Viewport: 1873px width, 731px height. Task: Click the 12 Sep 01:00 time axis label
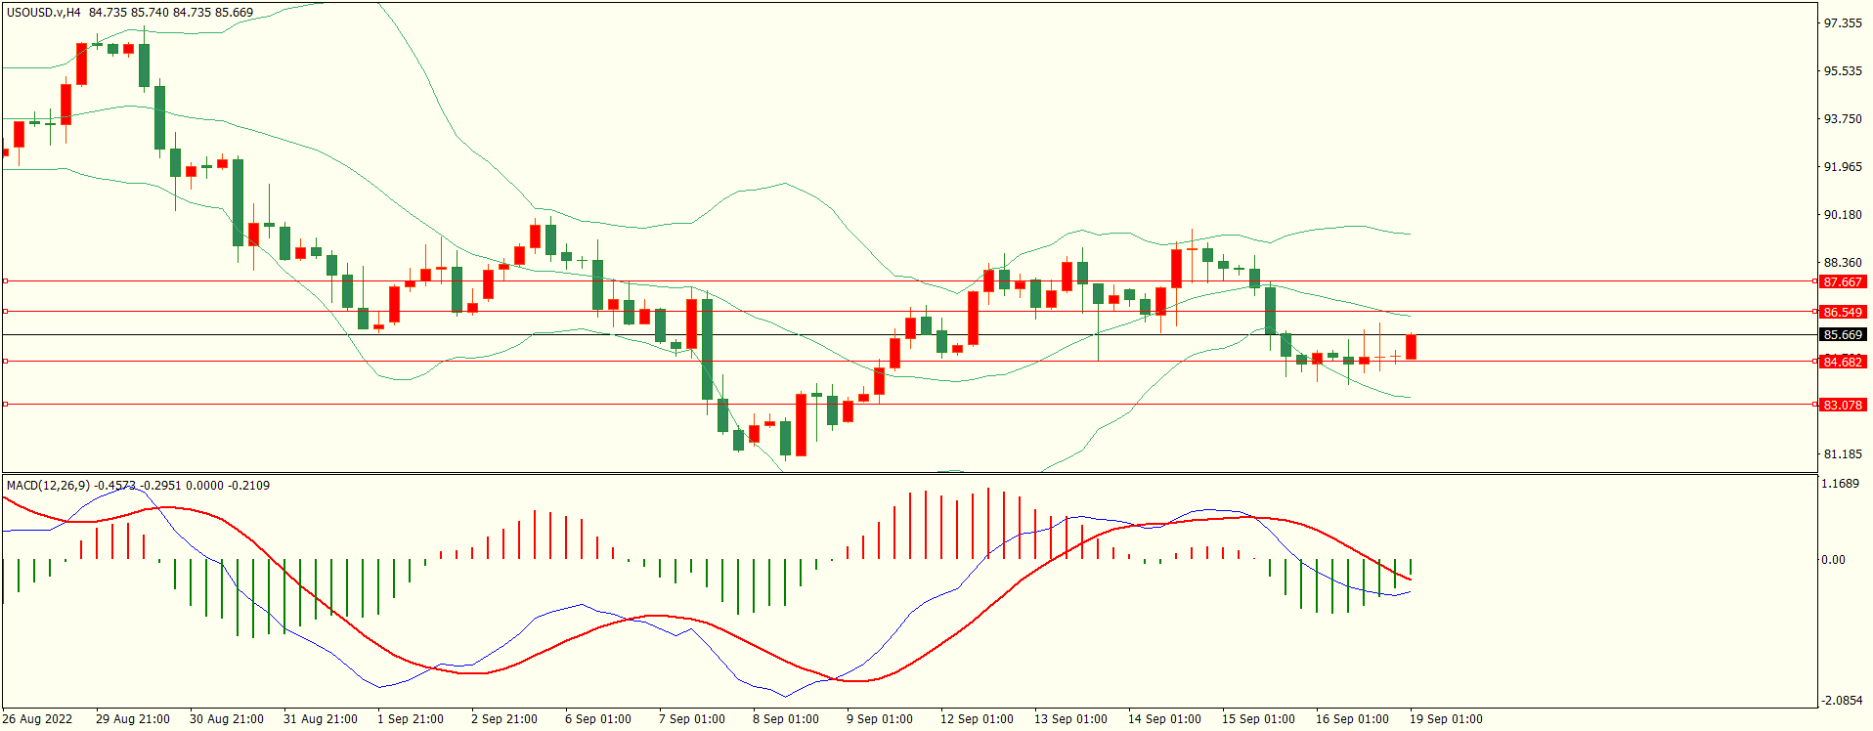pyautogui.click(x=977, y=719)
